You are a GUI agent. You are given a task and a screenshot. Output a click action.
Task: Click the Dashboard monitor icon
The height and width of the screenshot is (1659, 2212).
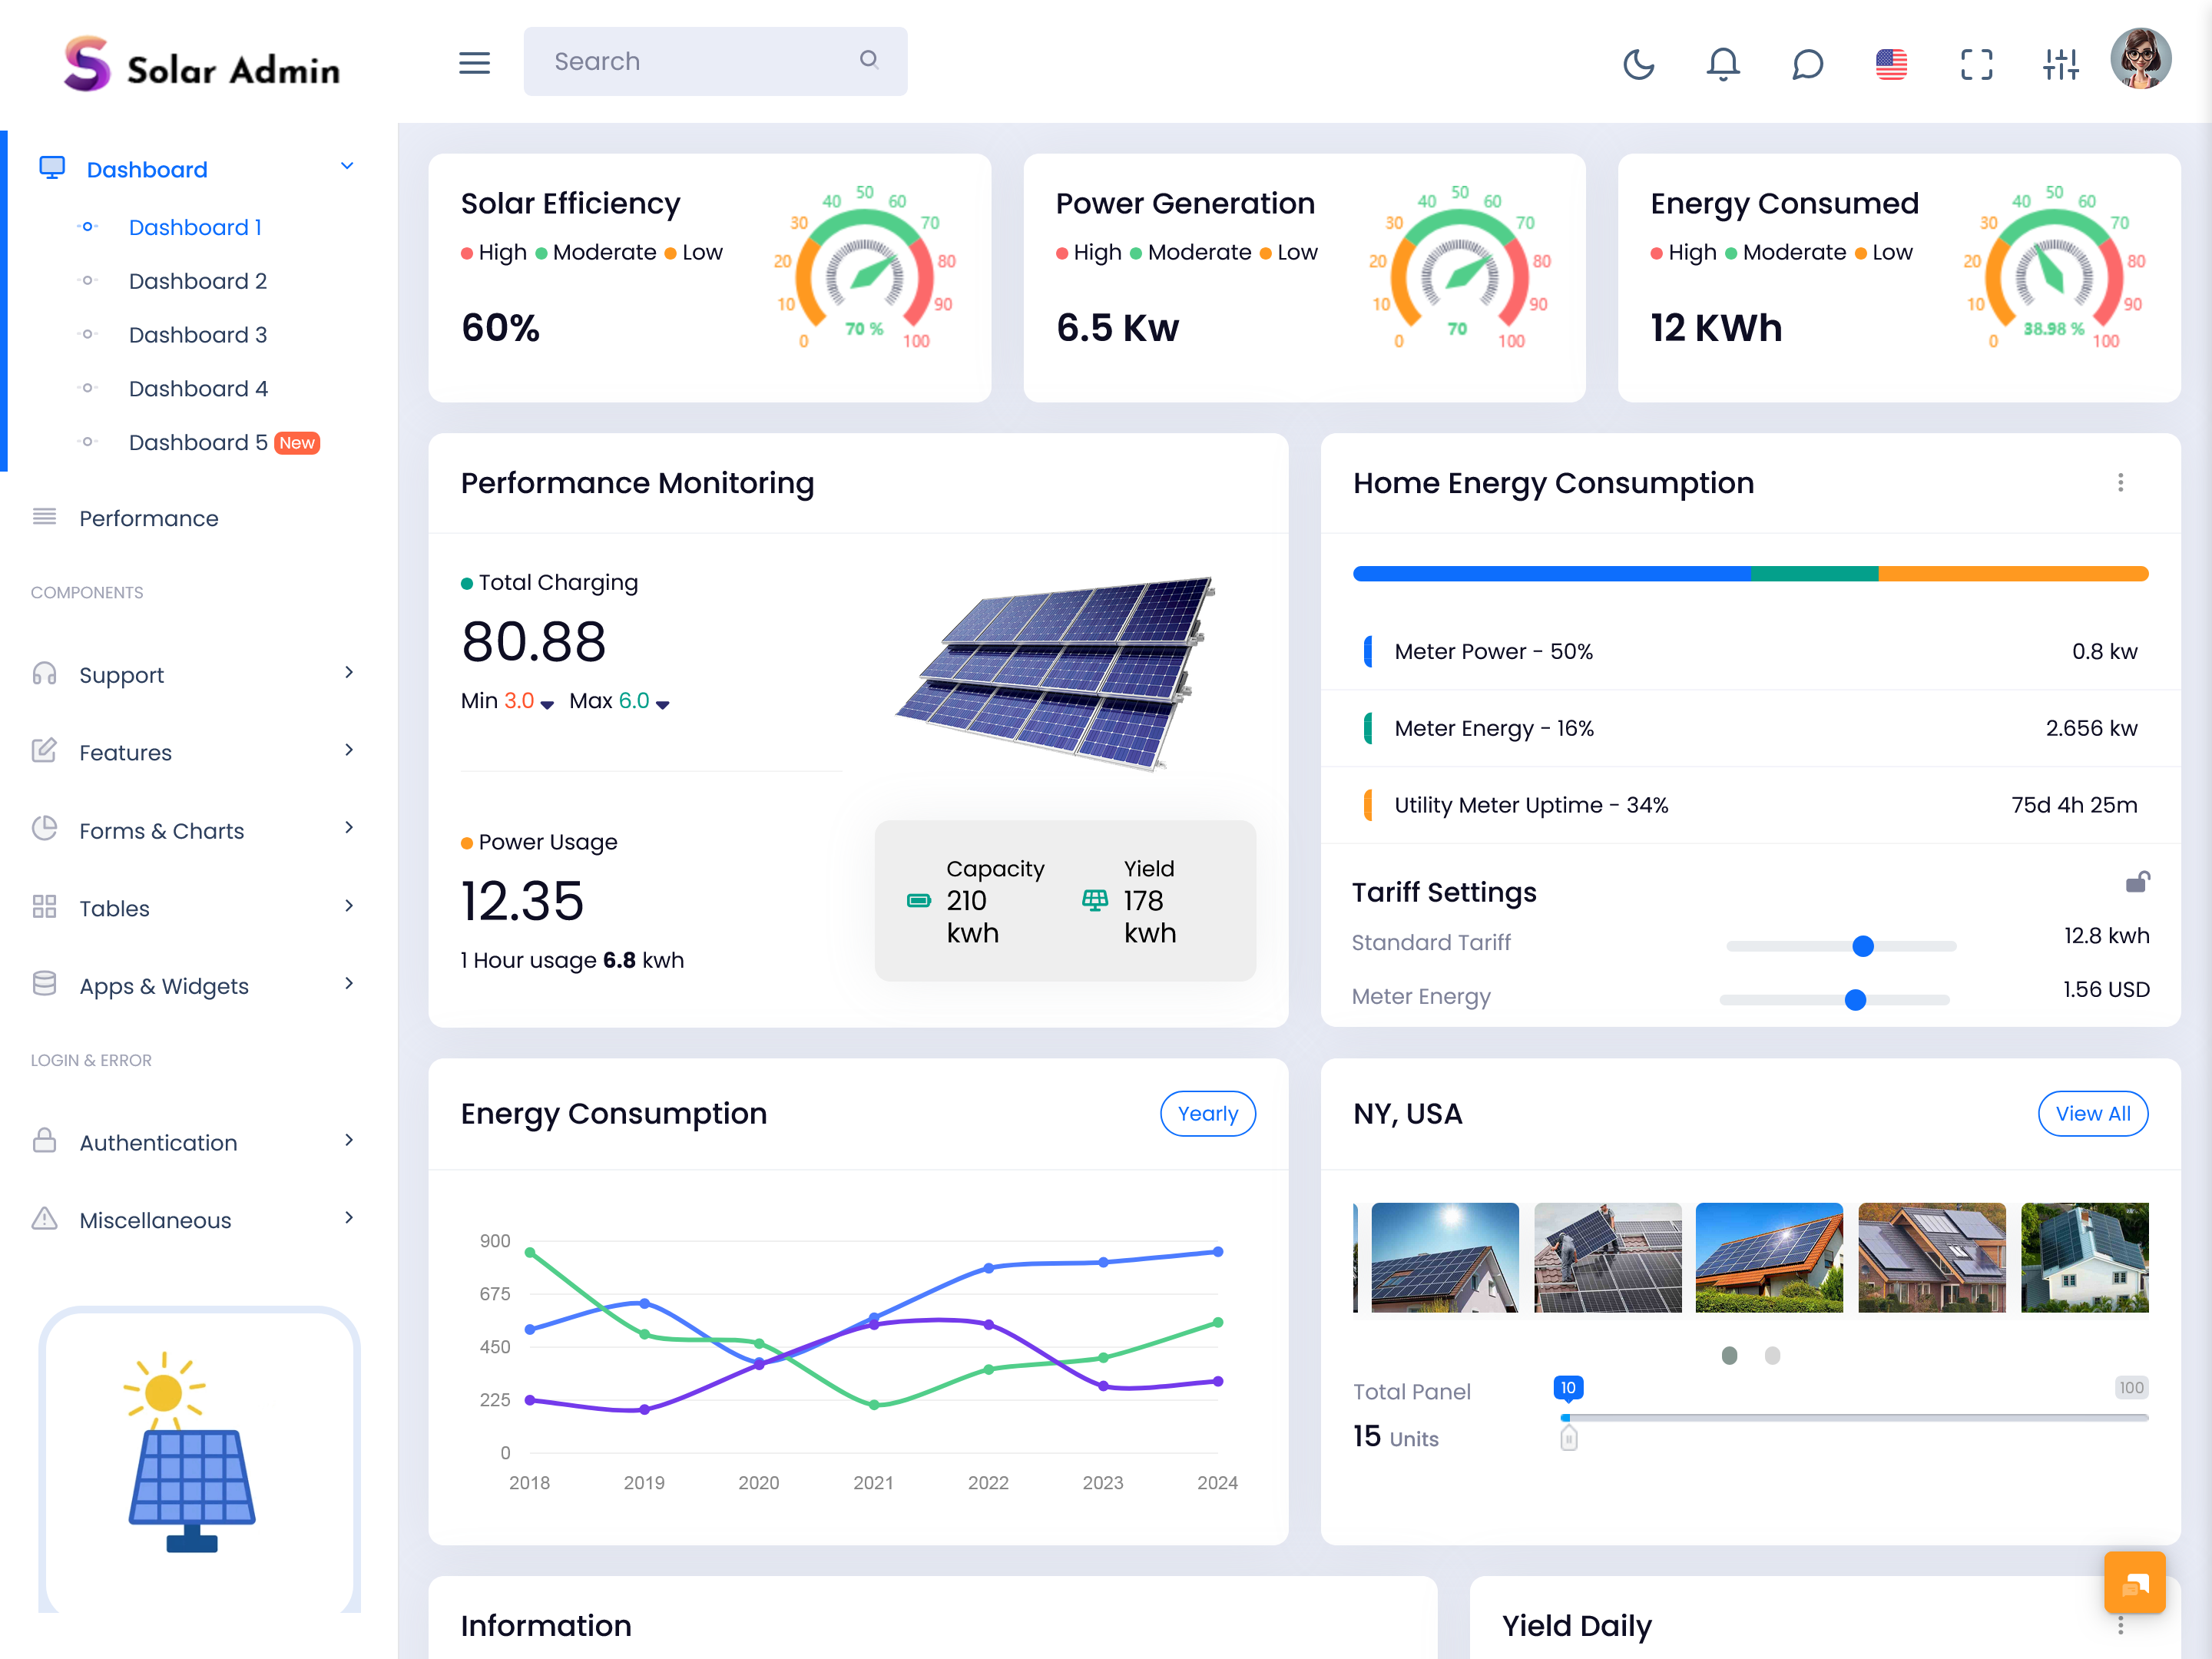(x=52, y=167)
